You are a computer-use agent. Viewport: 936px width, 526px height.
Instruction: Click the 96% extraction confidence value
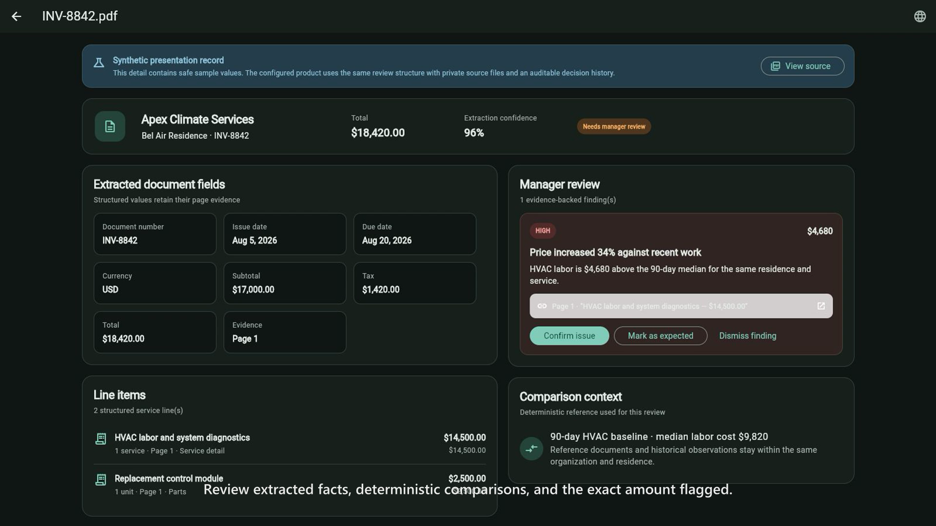tap(474, 133)
